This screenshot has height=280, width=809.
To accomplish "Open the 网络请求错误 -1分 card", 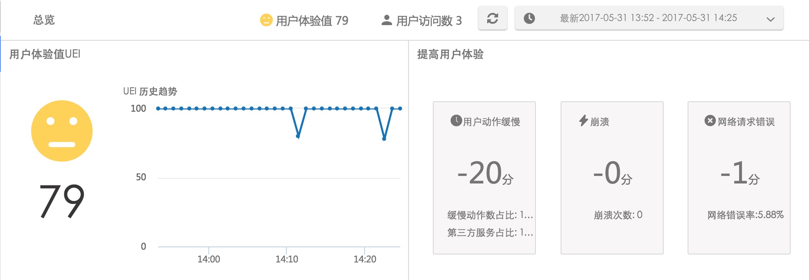I will pyautogui.click(x=739, y=178).
